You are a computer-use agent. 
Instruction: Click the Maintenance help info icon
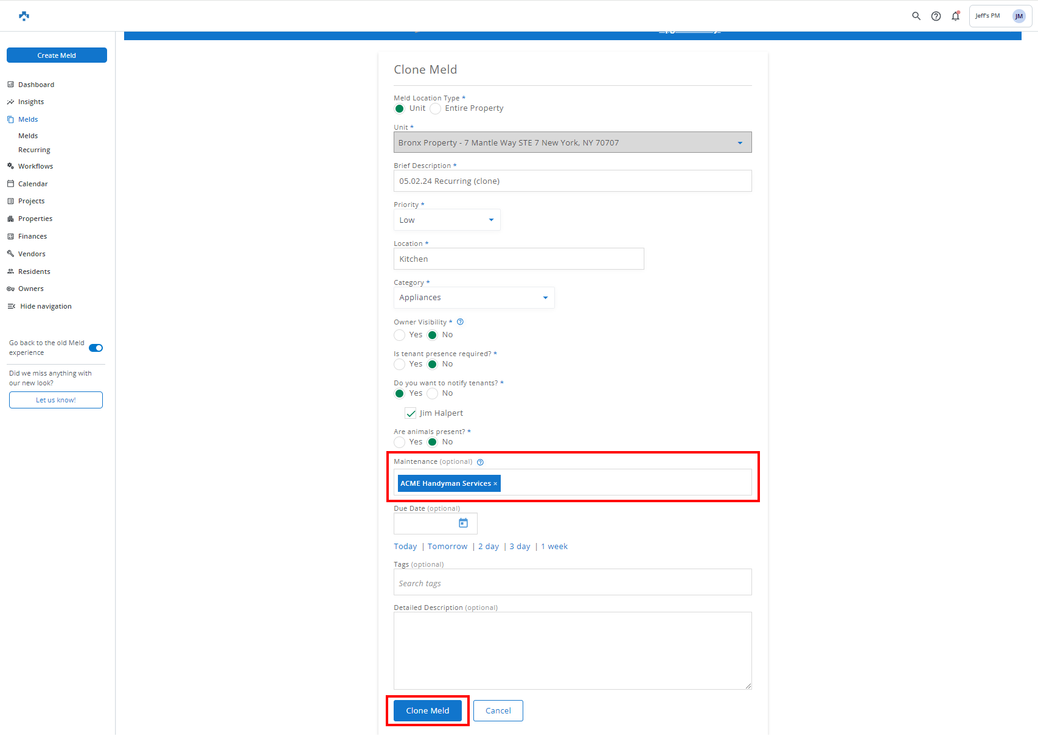480,462
